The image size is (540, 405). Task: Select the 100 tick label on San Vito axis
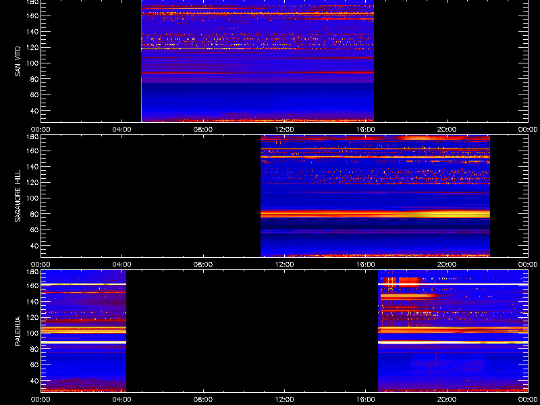[x=32, y=63]
